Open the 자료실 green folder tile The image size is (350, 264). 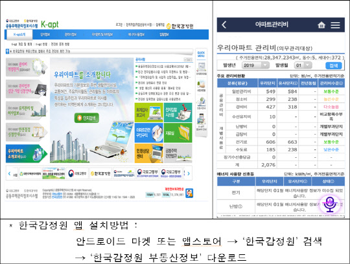[178, 133]
